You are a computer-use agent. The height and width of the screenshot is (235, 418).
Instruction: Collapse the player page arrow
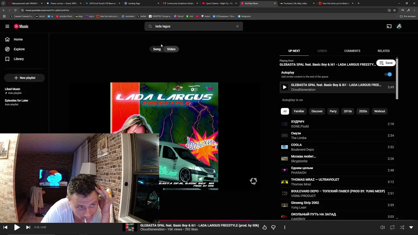point(411,227)
